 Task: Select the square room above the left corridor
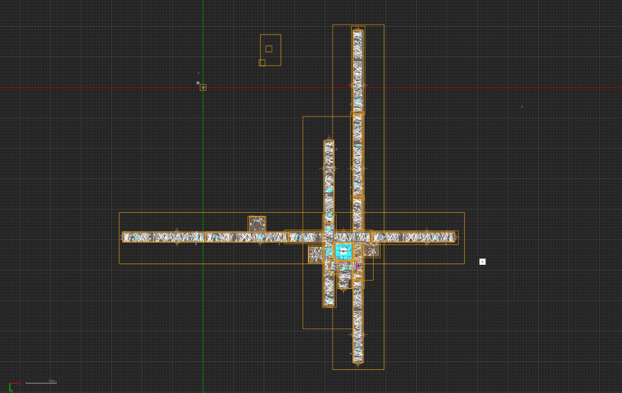click(257, 224)
